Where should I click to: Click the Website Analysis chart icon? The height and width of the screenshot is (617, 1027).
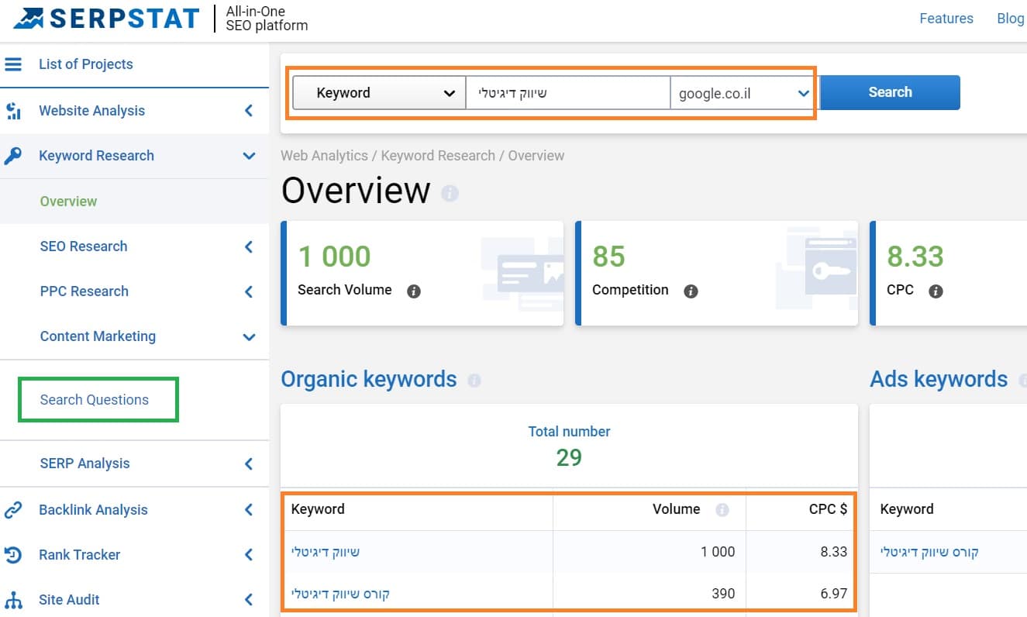click(x=13, y=111)
